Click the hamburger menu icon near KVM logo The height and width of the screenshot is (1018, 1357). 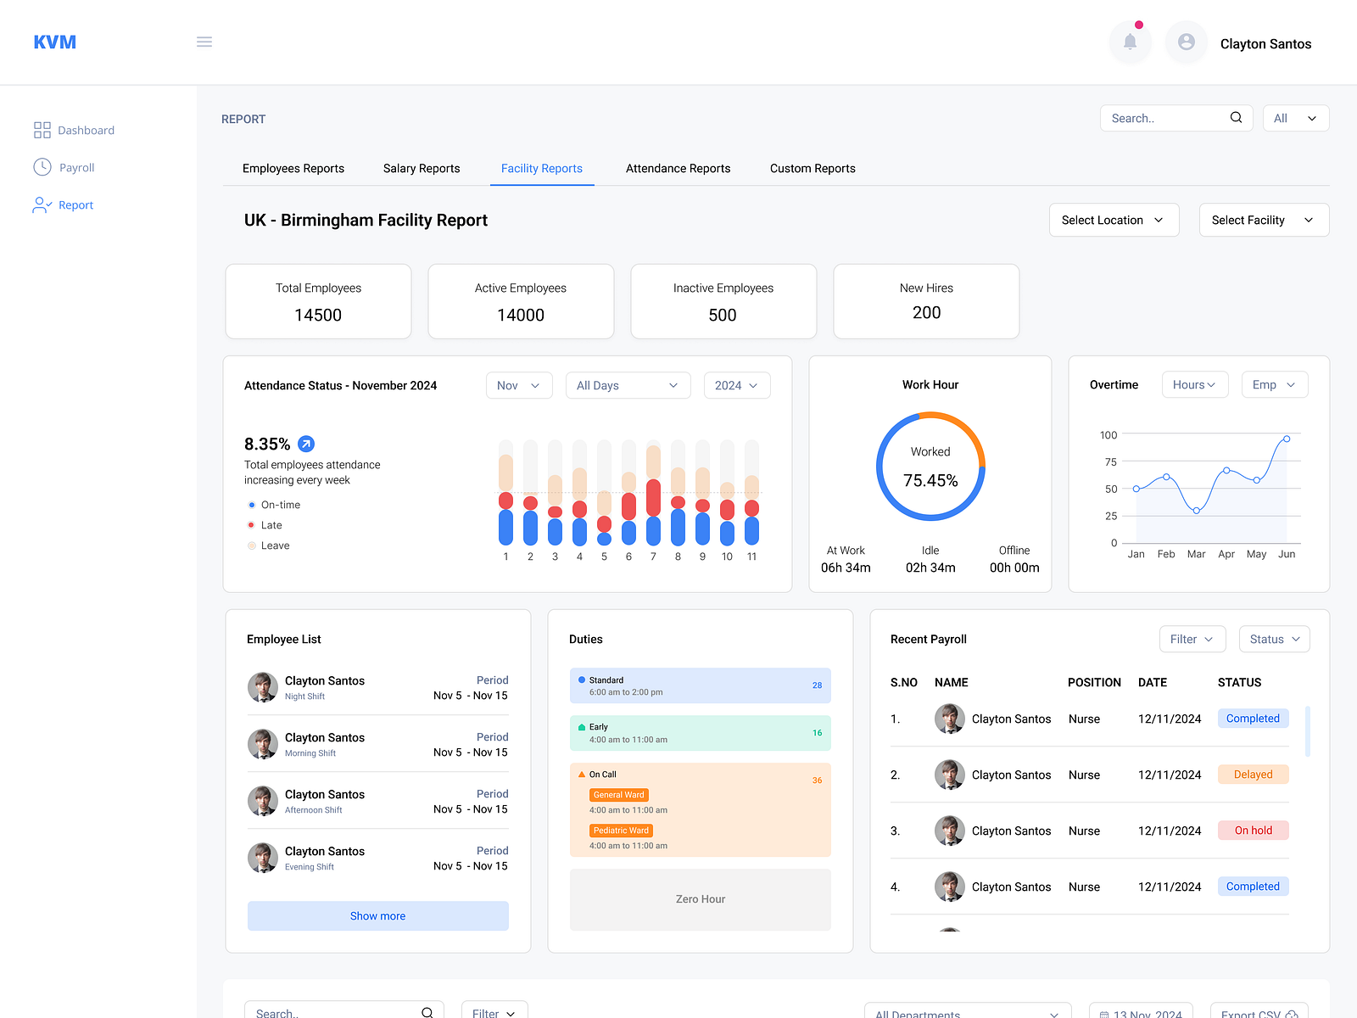click(x=204, y=41)
